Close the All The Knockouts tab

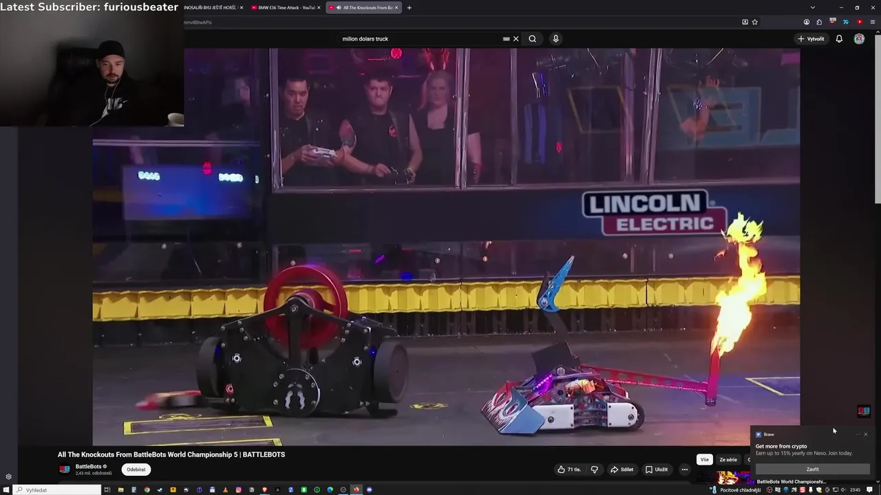click(x=396, y=8)
